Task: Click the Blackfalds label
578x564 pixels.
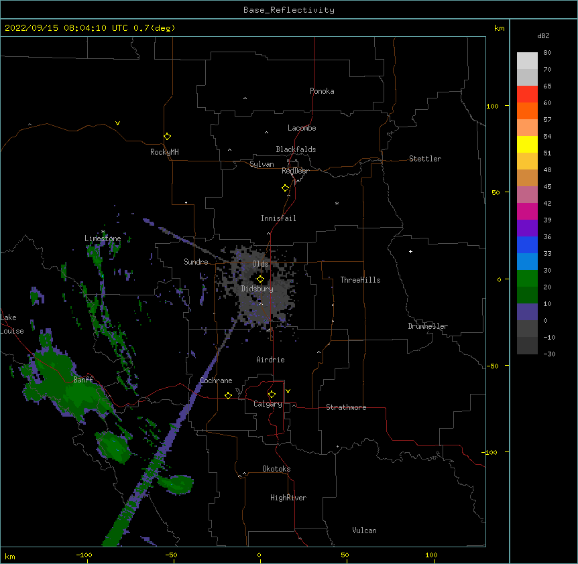Action: pos(296,149)
